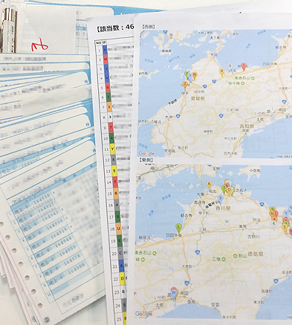The image size is (292, 325).
Task: Click the blue A swatch in row 21
Action: pyautogui.click(x=121, y=266)
